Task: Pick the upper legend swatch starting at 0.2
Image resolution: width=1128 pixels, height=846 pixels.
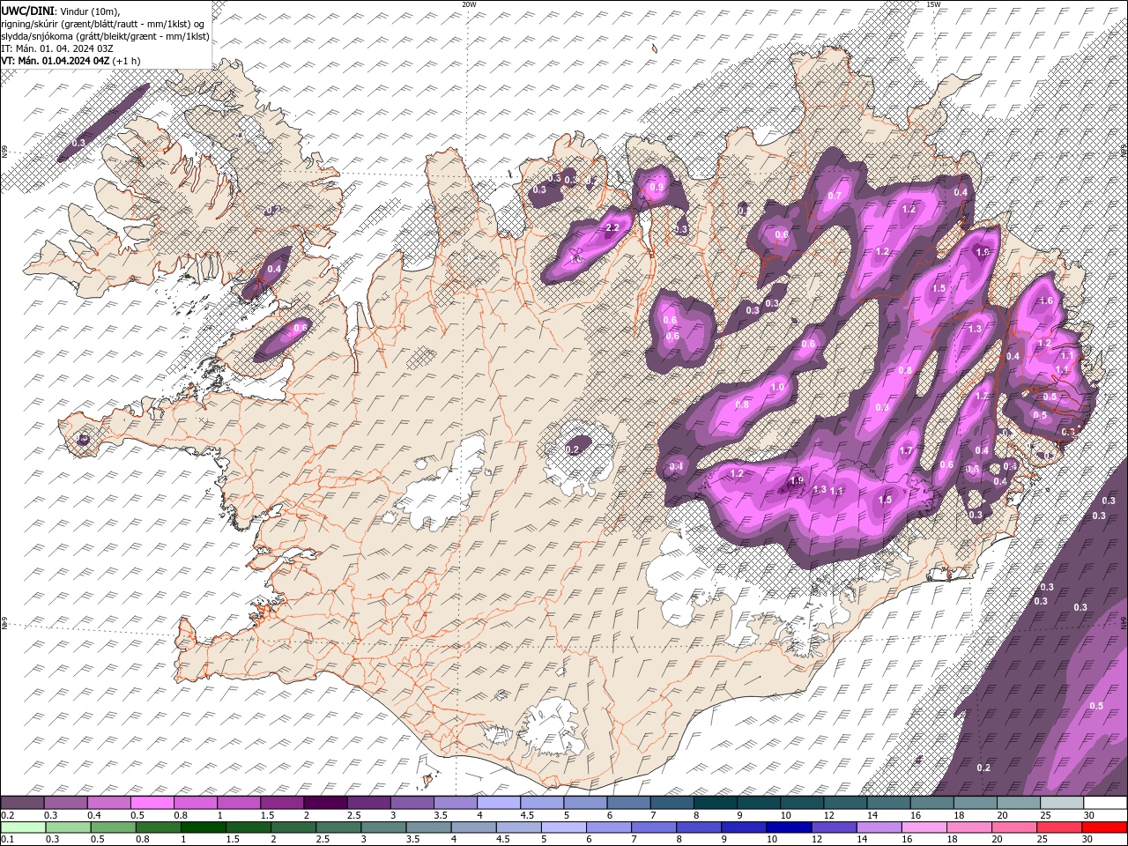Action: click(x=22, y=803)
